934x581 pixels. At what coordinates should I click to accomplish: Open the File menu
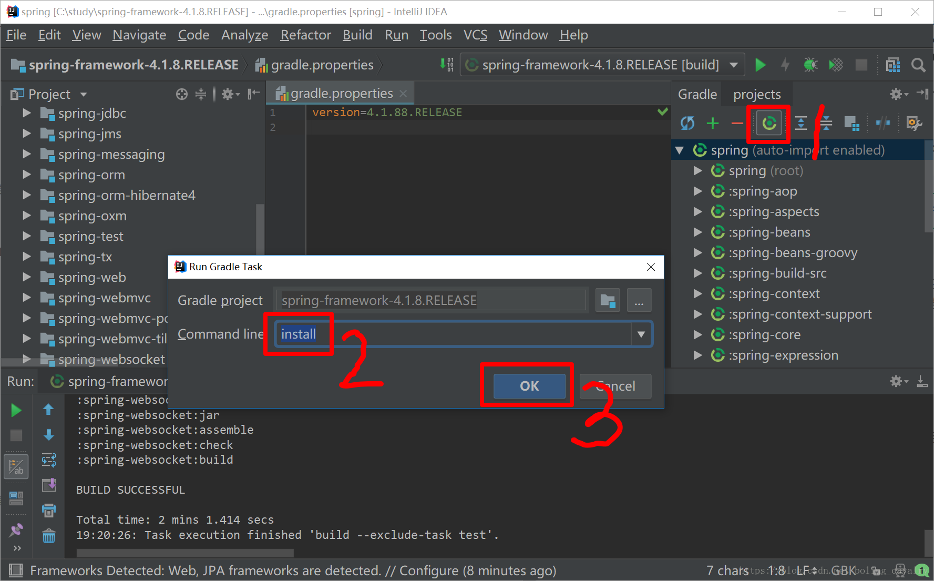[x=16, y=35]
